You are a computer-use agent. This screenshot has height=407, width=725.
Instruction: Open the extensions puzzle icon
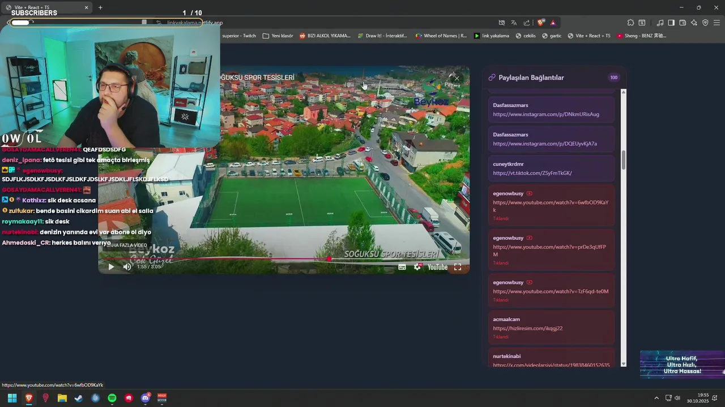pos(630,23)
